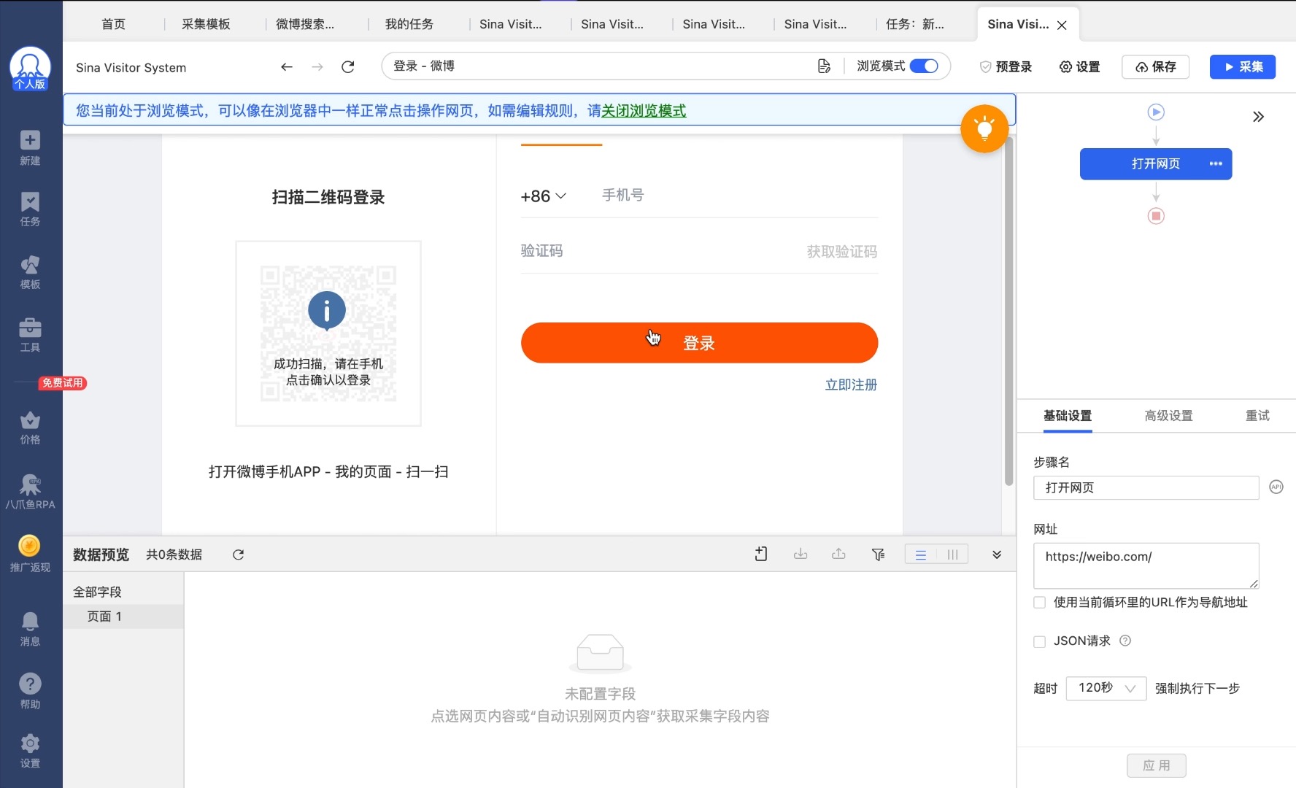Switch data preview to column view
The width and height of the screenshot is (1296, 788).
click(952, 555)
